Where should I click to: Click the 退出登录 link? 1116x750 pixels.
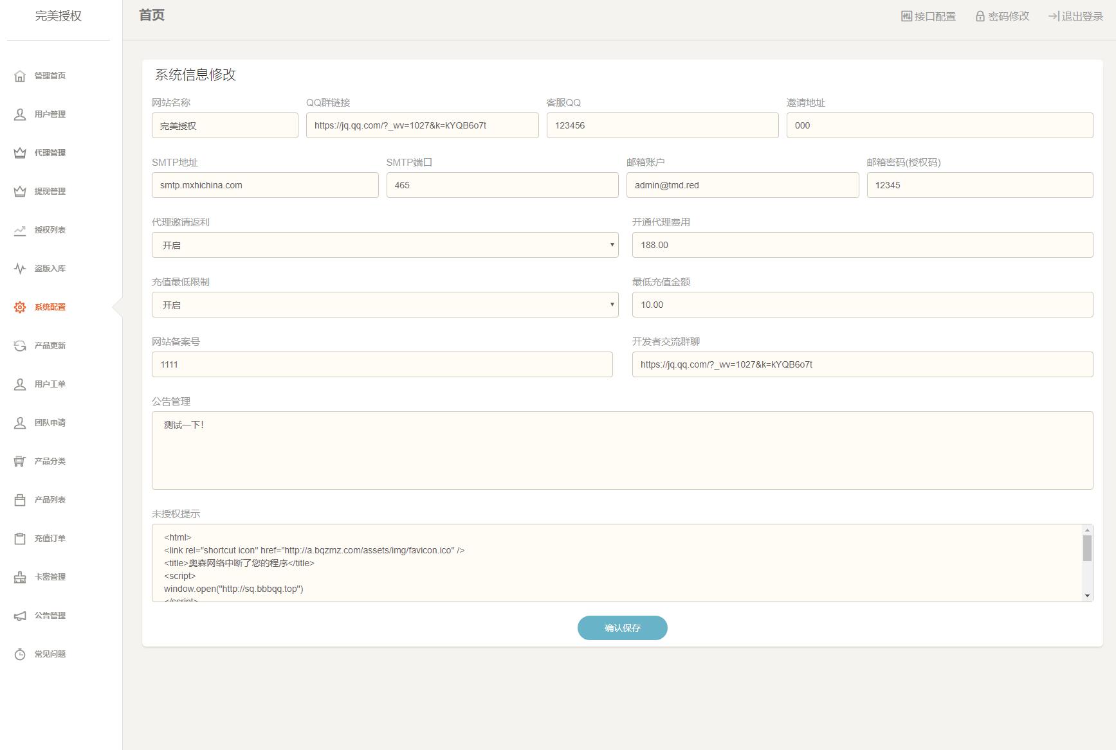coord(1075,16)
